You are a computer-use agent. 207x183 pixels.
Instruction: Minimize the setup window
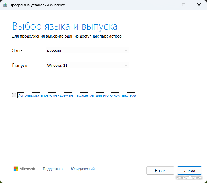coord(169,5)
